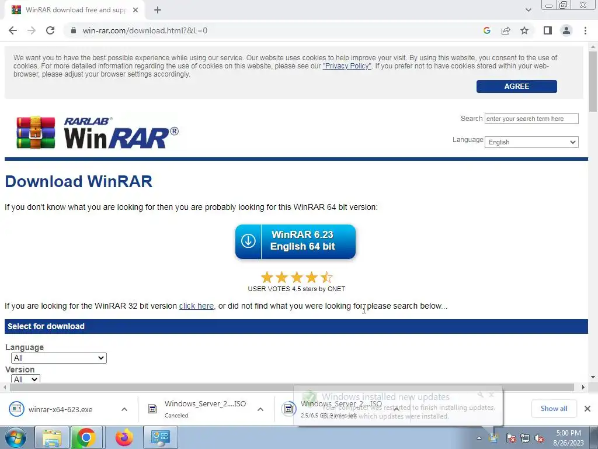Open the tab search chevron
The image size is (598, 449).
click(x=528, y=10)
